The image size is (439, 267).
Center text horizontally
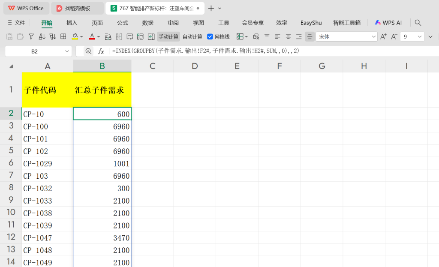288,37
